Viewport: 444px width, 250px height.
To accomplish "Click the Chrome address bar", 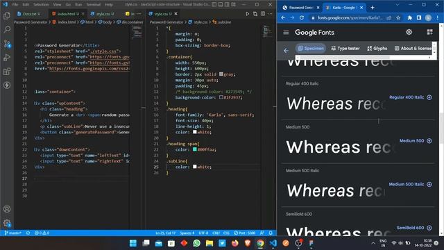I will (350, 17).
